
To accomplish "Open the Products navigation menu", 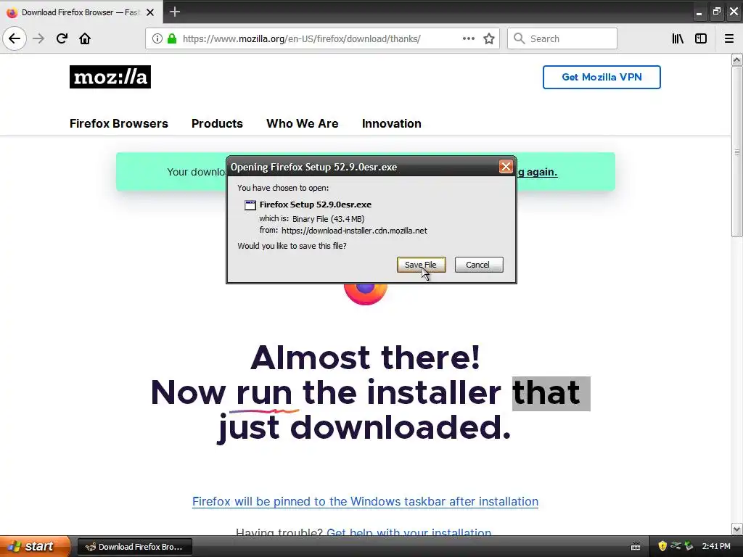I will click(x=217, y=123).
